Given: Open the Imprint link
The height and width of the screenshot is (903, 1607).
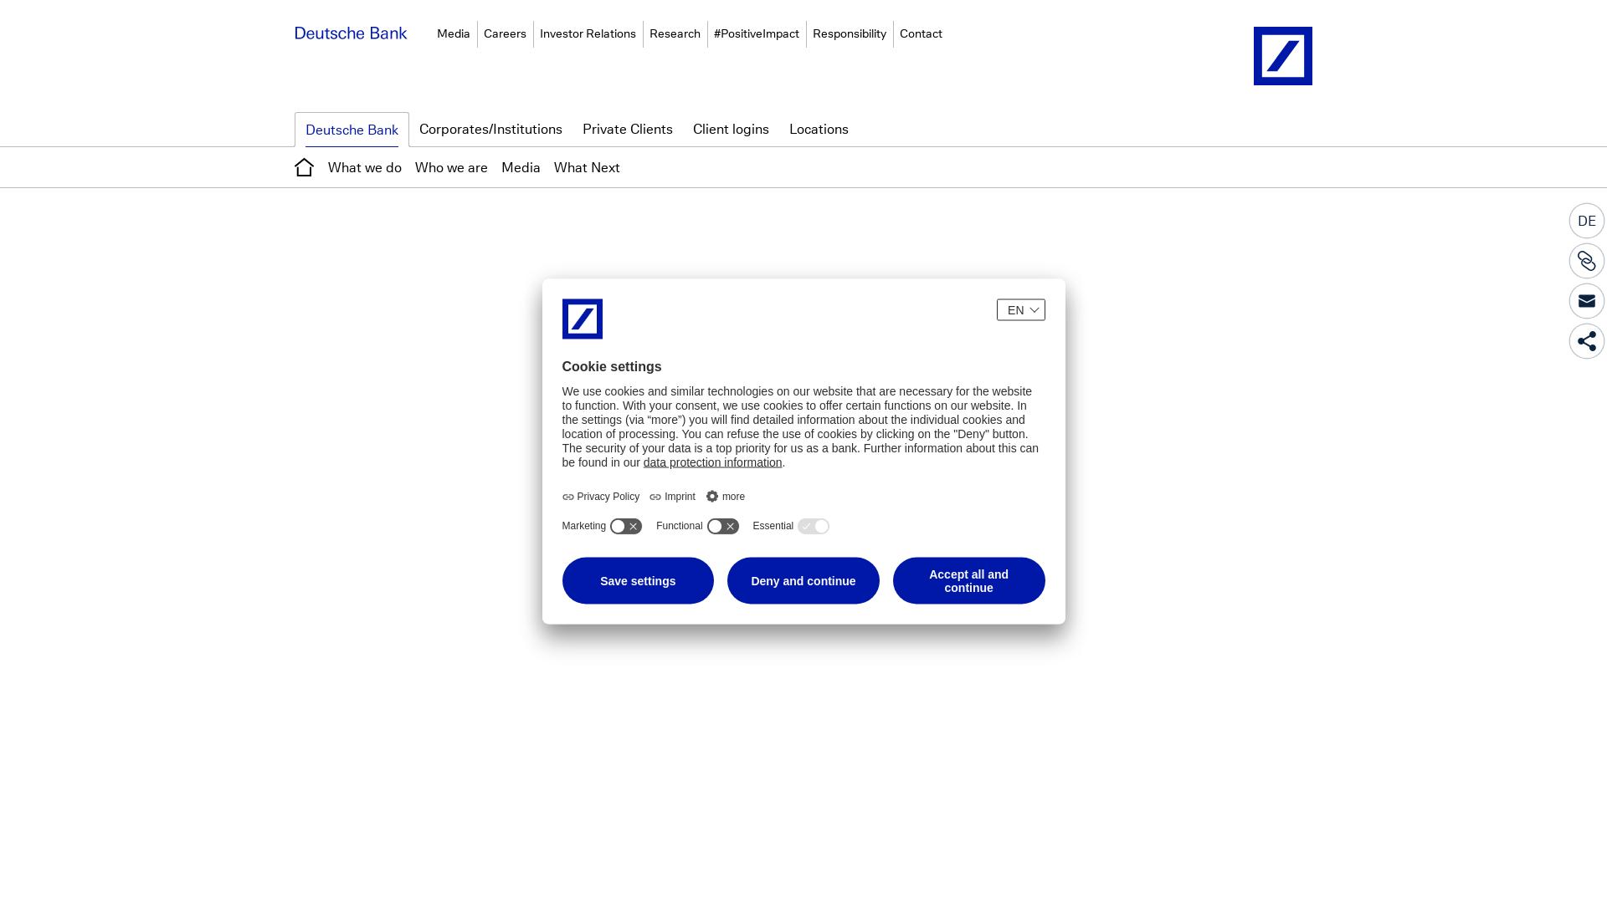Looking at the screenshot, I should 672,497.
